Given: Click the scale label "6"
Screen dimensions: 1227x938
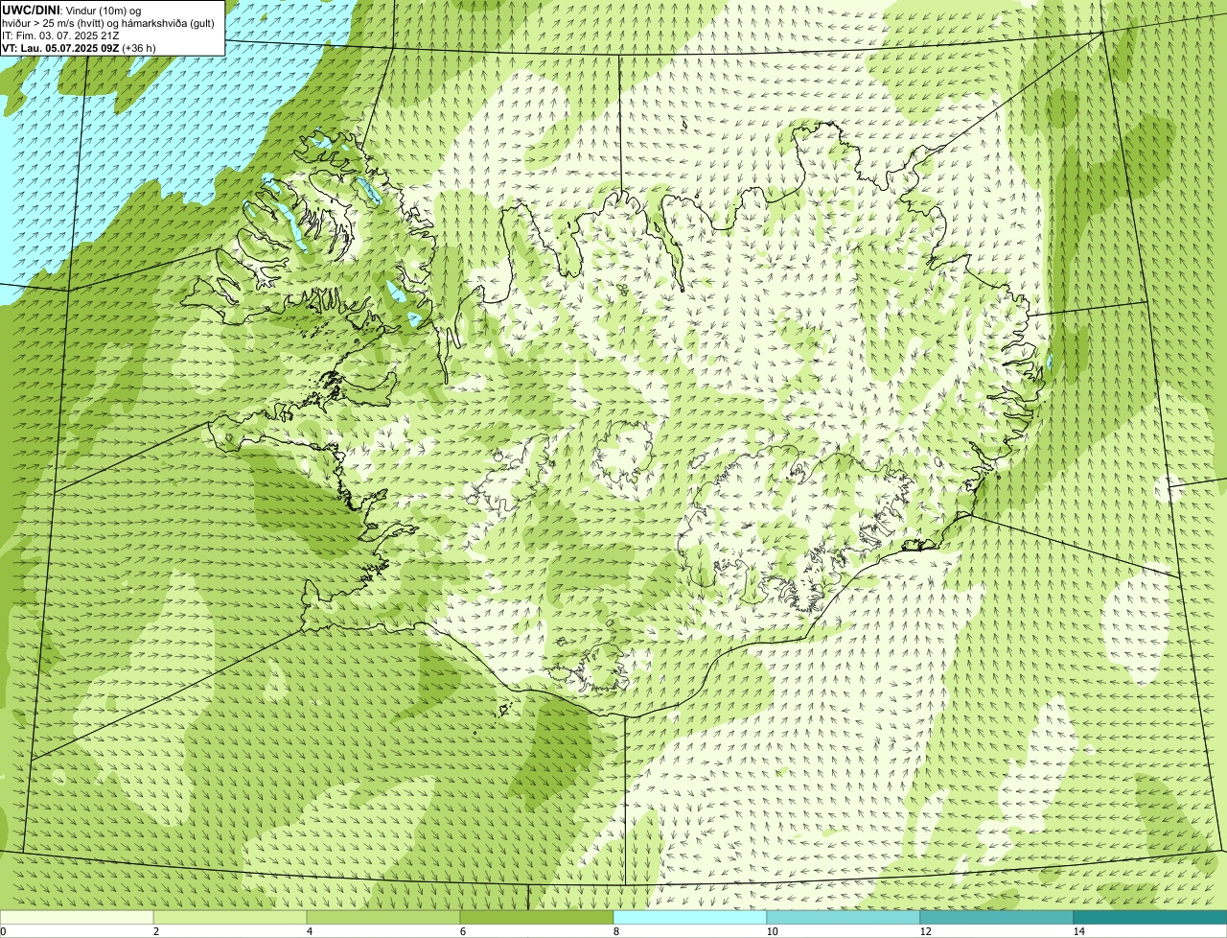Looking at the screenshot, I should coord(463,931).
